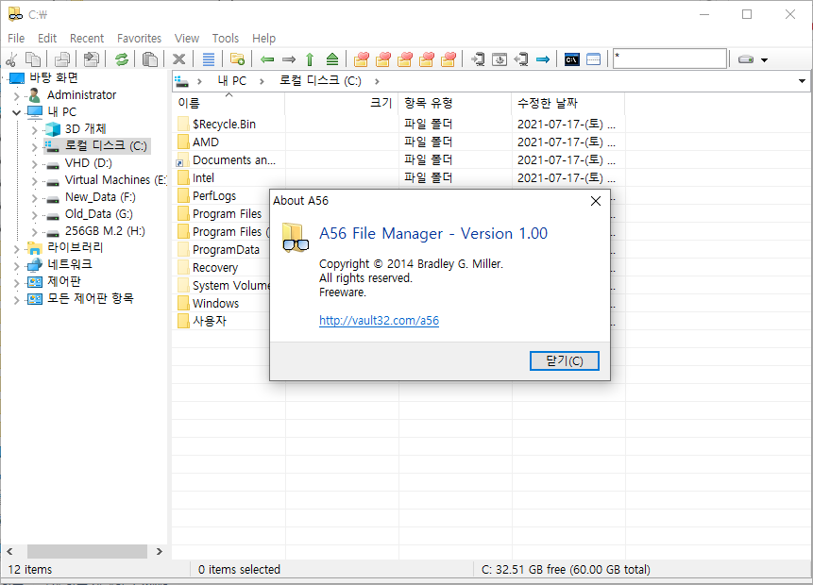The width and height of the screenshot is (813, 585).
Task: Expand the 256GB M.2 (H:) tree node
Action: point(34,232)
